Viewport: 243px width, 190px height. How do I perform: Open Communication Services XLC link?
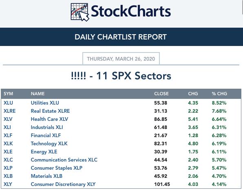[64, 160]
